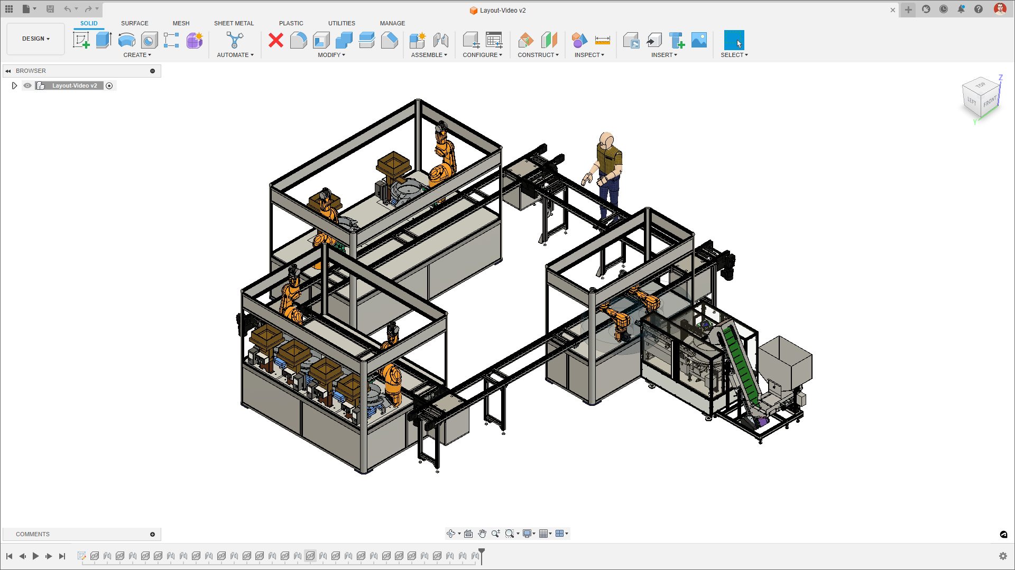
Task: Expand the Layout-Video v2 tree node
Action: click(x=14, y=85)
